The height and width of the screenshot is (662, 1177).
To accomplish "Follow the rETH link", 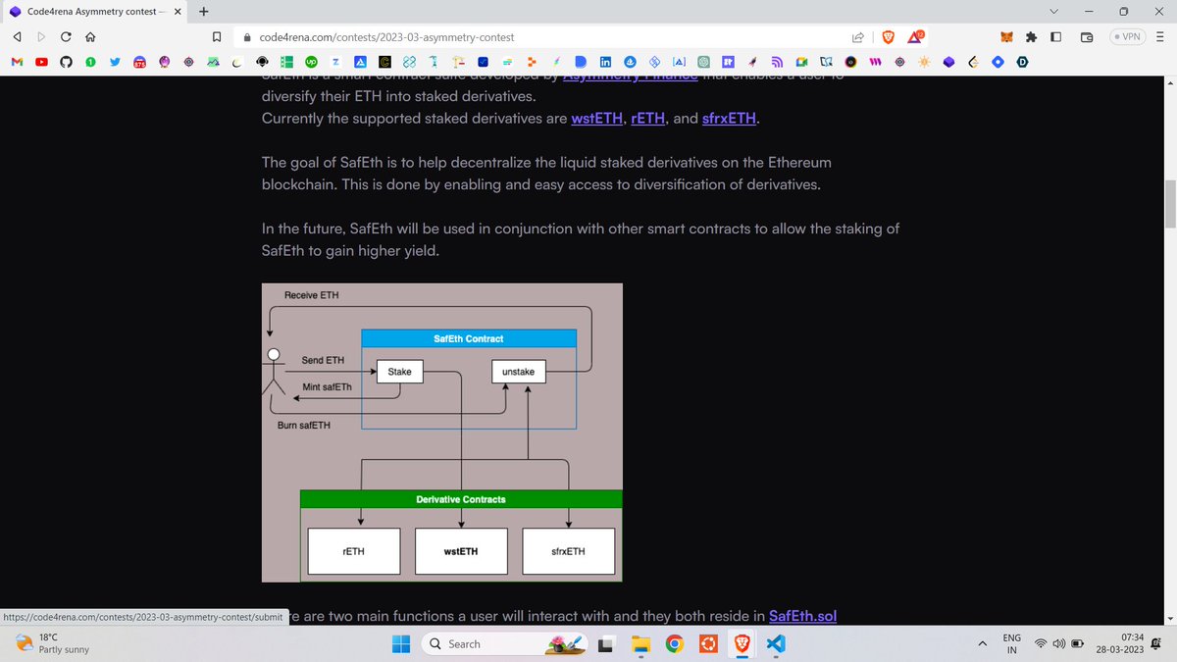I will click(648, 119).
